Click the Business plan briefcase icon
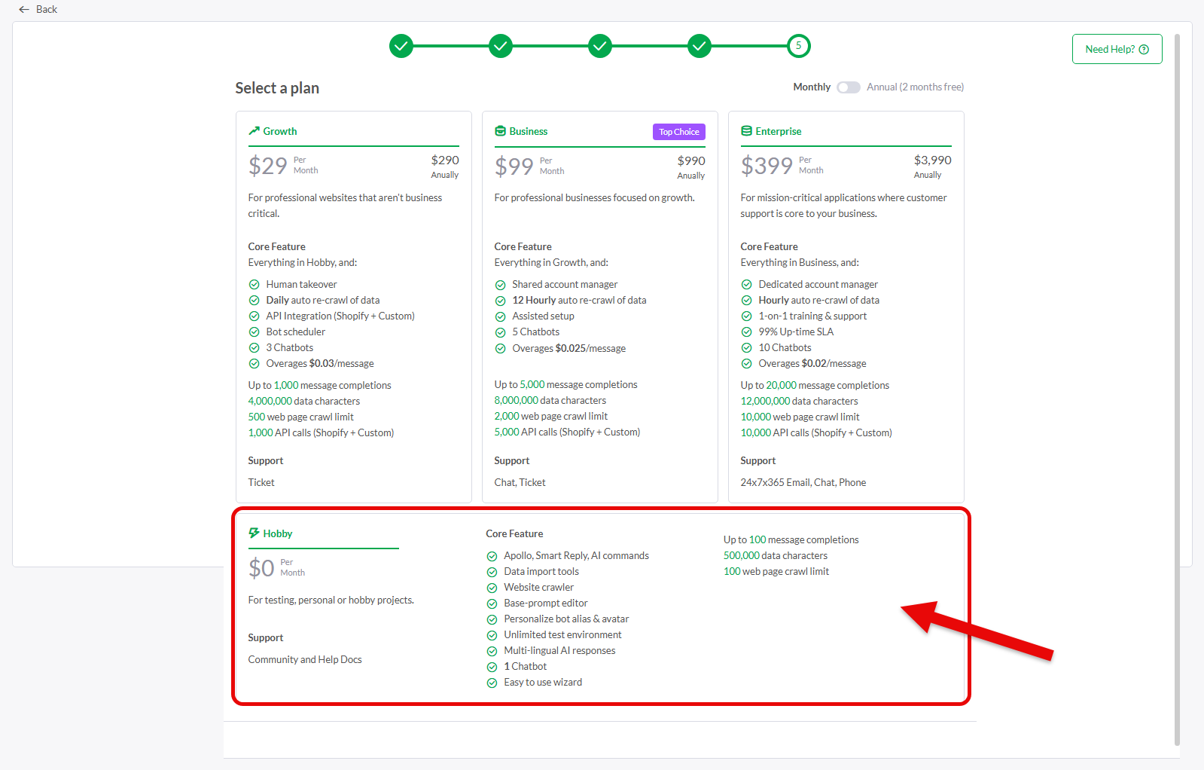The image size is (1204, 770). coord(500,131)
